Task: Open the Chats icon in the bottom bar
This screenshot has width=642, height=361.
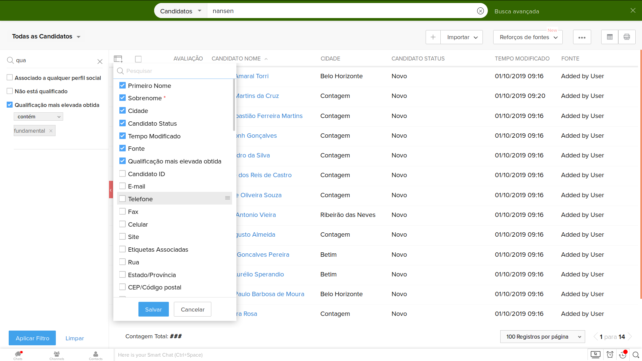Action: click(18, 355)
